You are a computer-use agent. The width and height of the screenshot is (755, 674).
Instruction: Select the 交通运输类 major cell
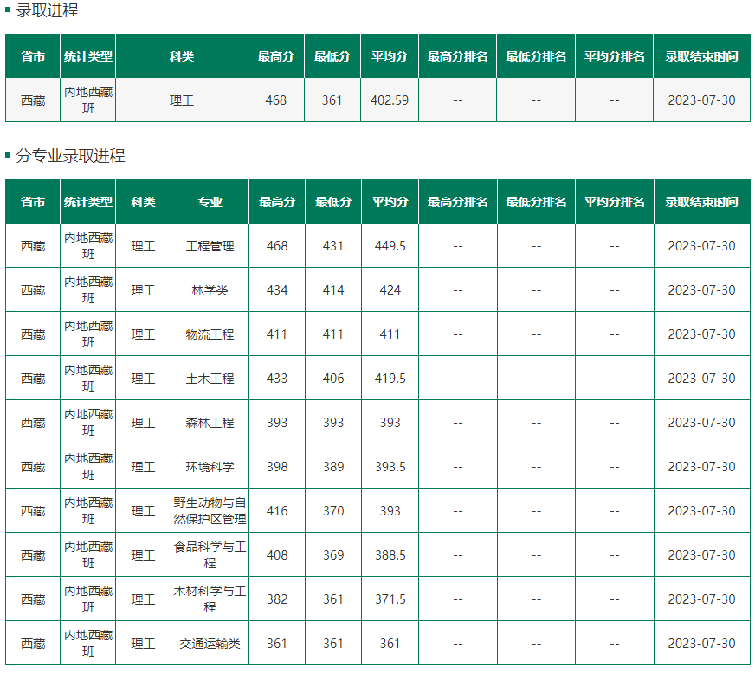(x=210, y=644)
